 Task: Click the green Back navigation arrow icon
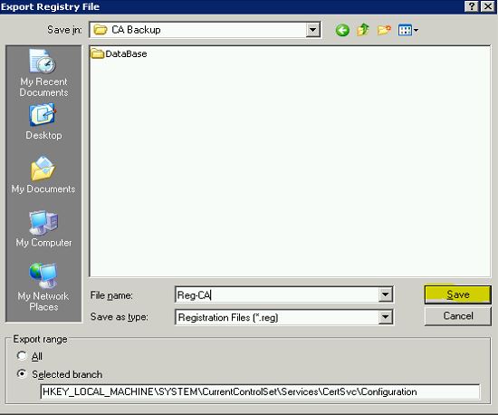[342, 30]
